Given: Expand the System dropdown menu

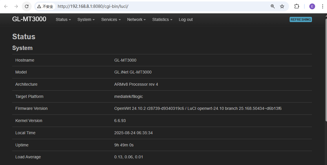Looking at the screenshot, I should 86,19.
